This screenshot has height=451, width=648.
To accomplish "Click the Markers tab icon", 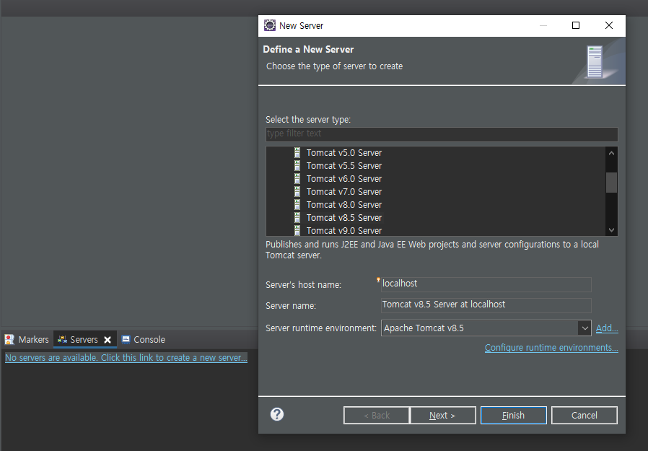I will [9, 339].
